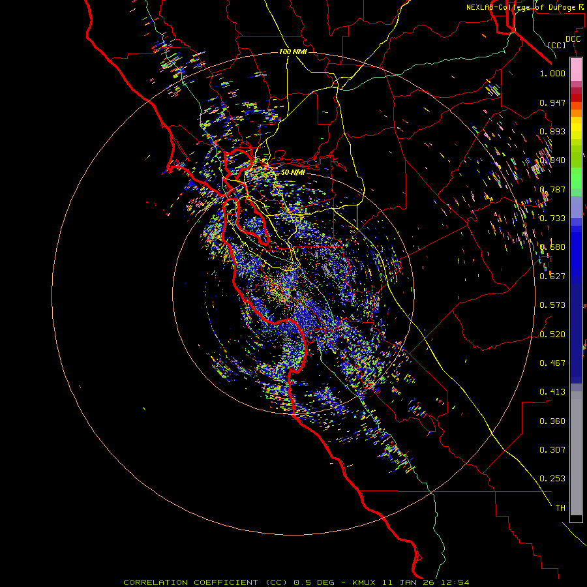The width and height of the screenshot is (587, 587).
Task: Click the 0.840 scale value
Action: [552, 160]
